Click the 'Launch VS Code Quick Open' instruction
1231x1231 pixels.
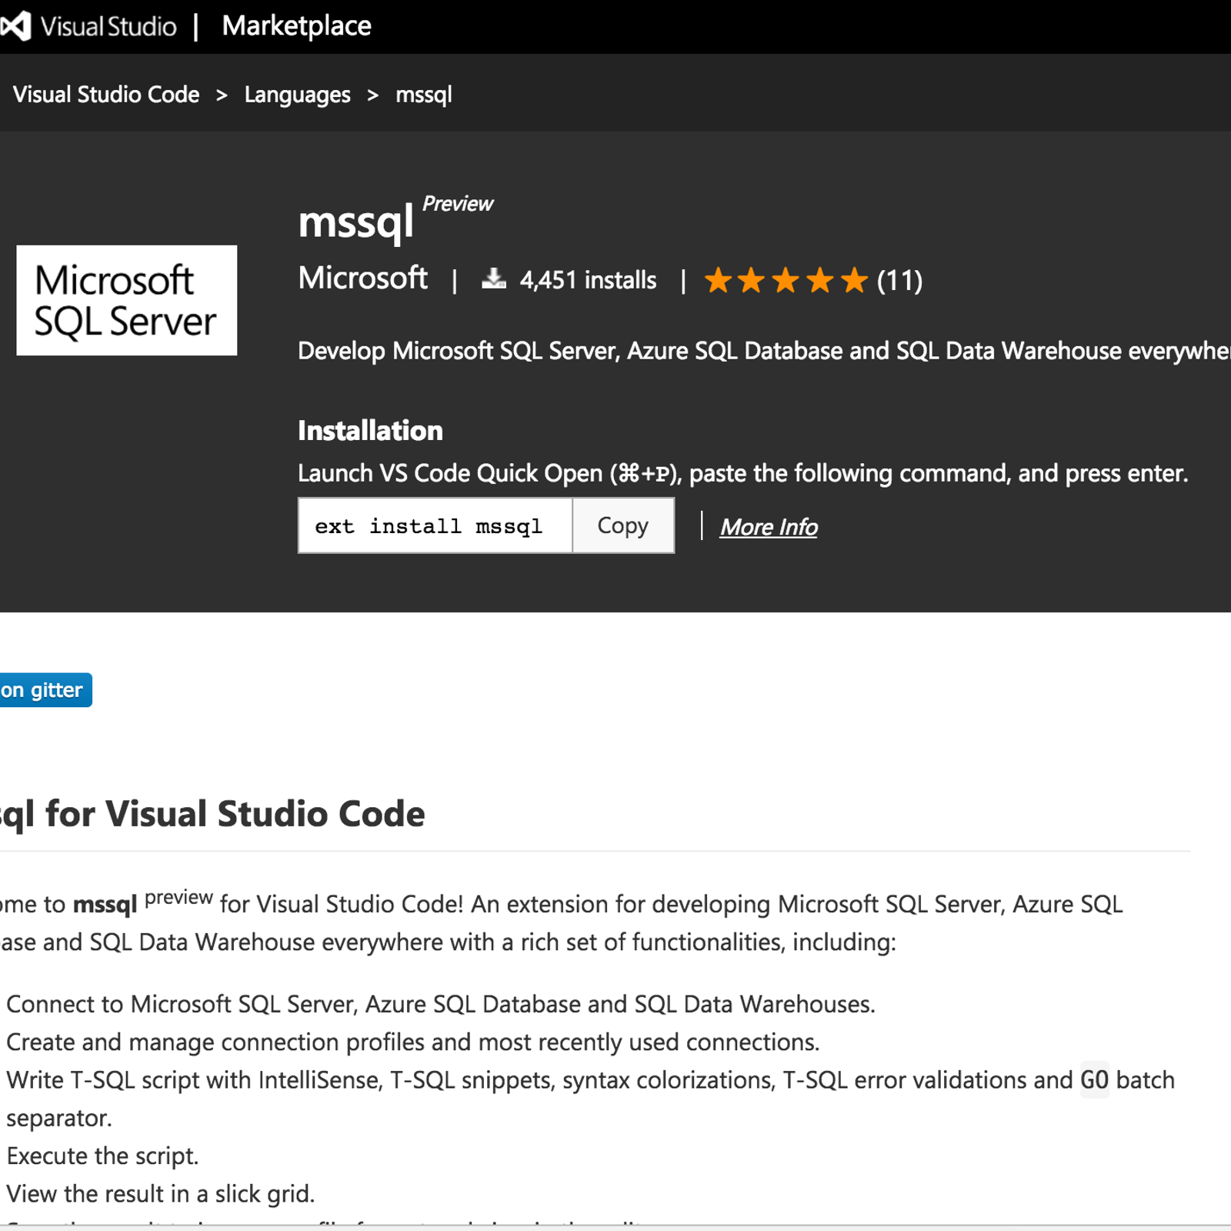click(743, 473)
